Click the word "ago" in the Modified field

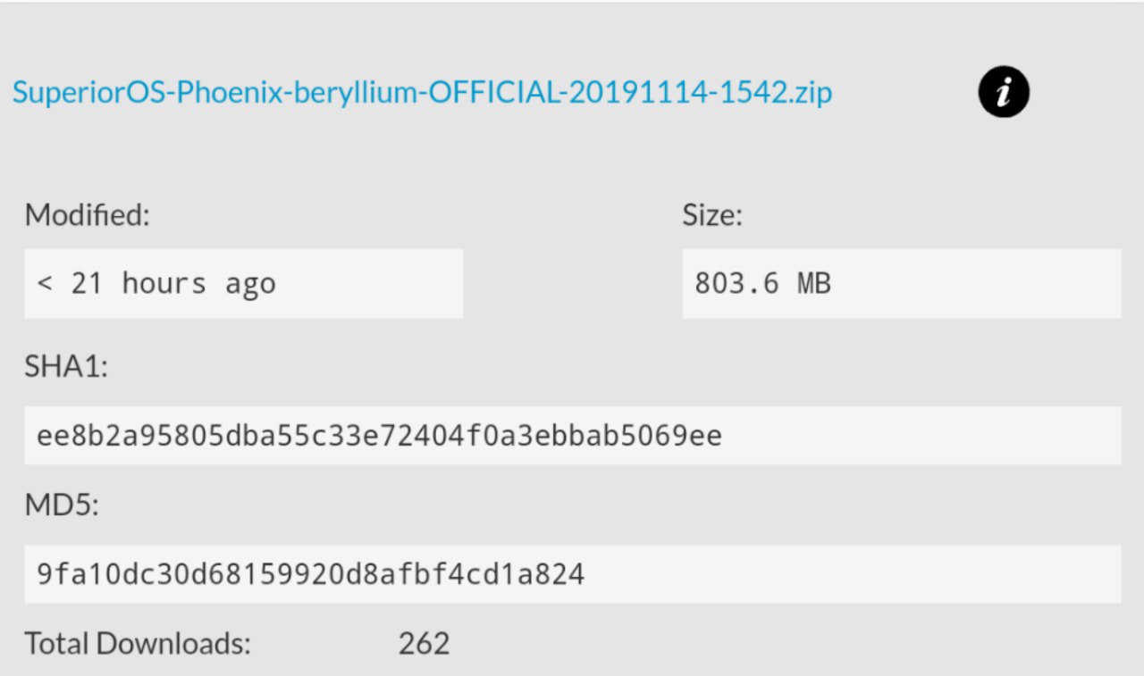pos(250,285)
